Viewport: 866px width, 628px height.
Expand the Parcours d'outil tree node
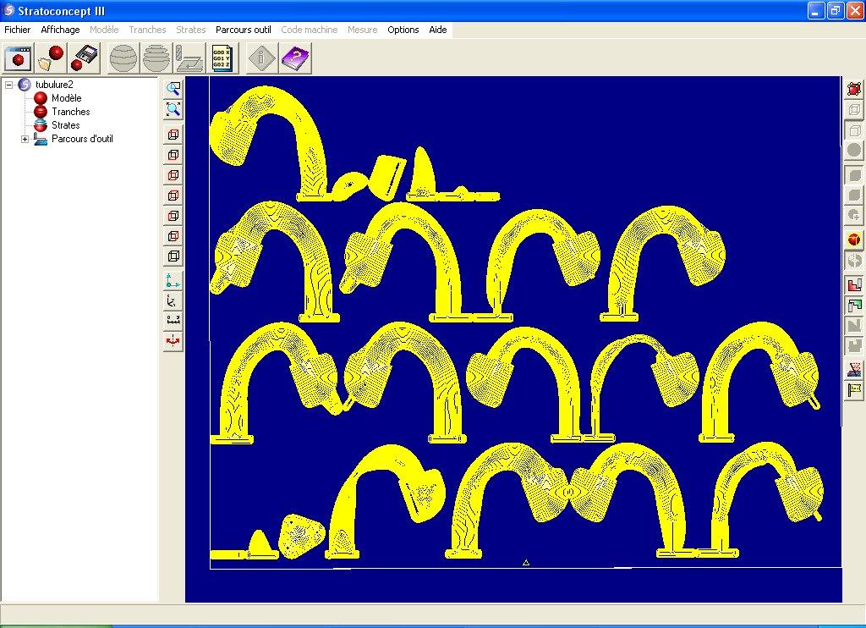[x=25, y=140]
